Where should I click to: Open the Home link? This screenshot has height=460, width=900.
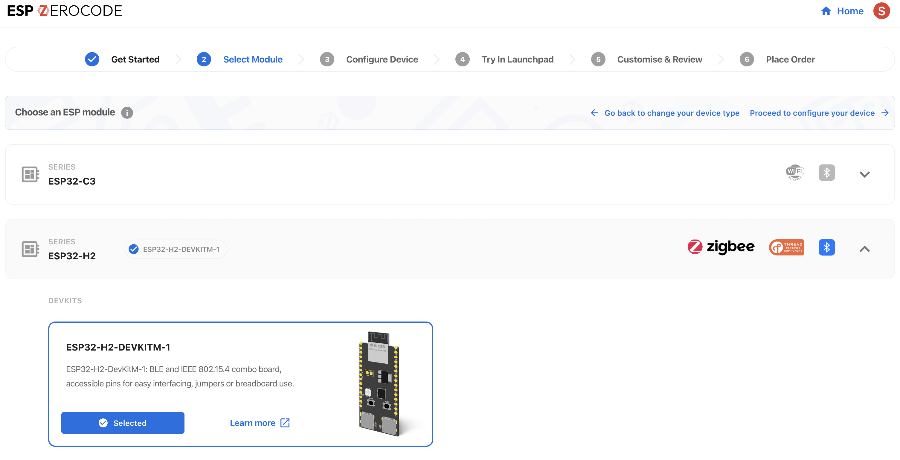coord(850,11)
